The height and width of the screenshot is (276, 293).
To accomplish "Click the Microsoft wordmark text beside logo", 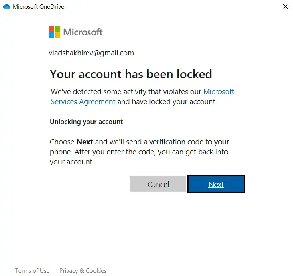I will click(83, 32).
